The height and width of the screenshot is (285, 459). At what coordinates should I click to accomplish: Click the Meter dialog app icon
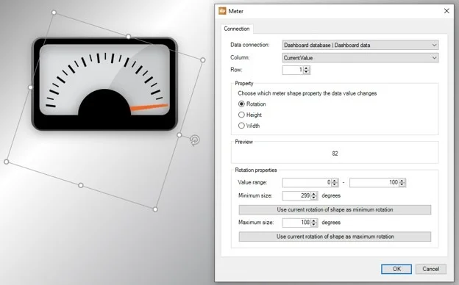point(222,11)
